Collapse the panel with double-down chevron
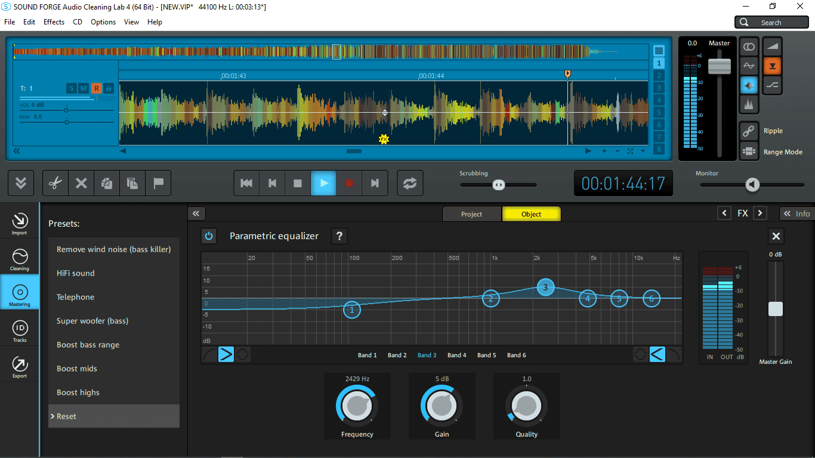 21,183
